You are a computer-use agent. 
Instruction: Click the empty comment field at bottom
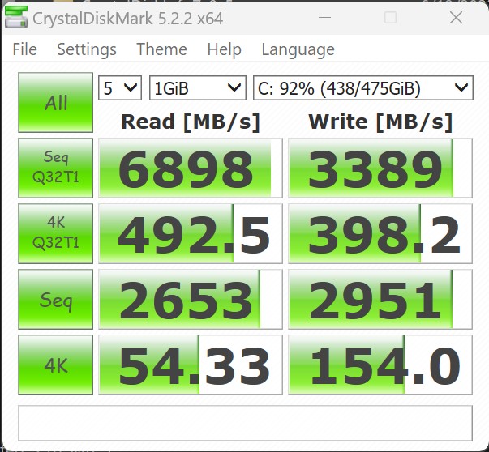246,424
